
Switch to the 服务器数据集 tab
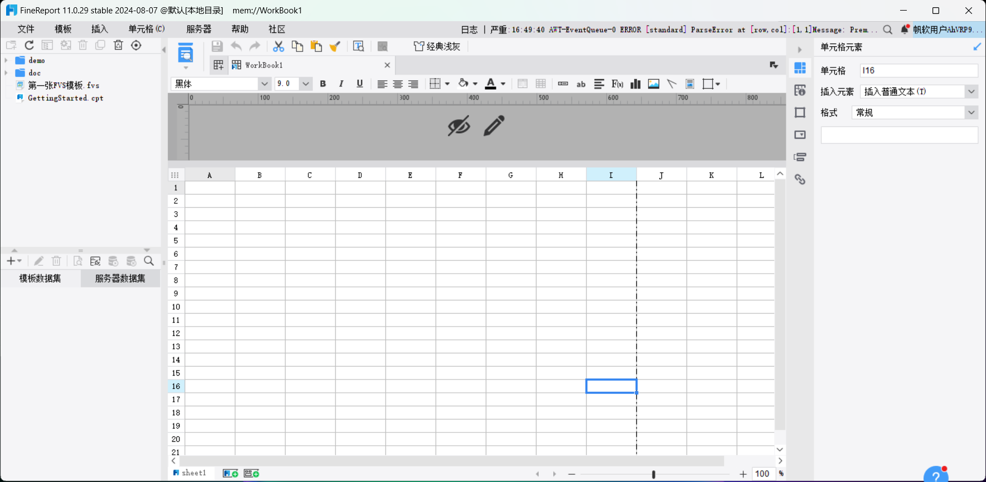[x=120, y=278]
